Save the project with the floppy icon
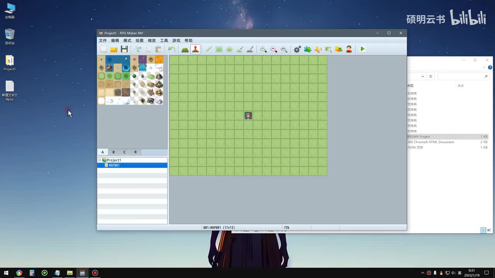The image size is (495, 278). [124, 49]
